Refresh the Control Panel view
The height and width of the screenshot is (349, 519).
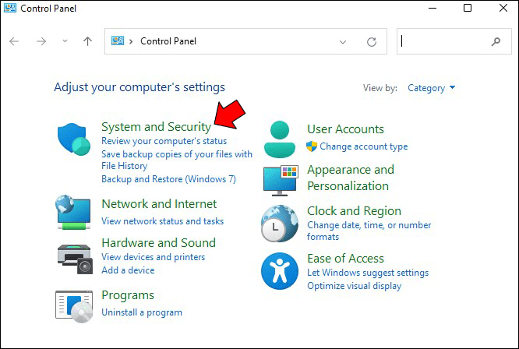372,42
